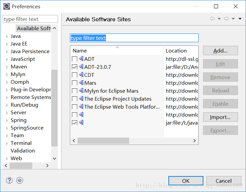246x192 pixels.
Task: Open the forward history dropdown arrow
Action: (233, 19)
